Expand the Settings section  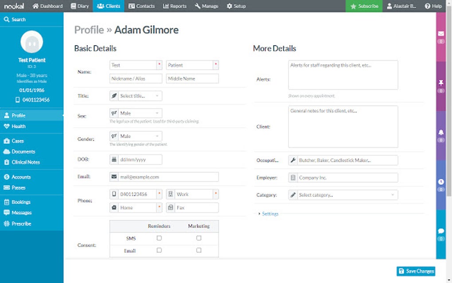tap(269, 214)
